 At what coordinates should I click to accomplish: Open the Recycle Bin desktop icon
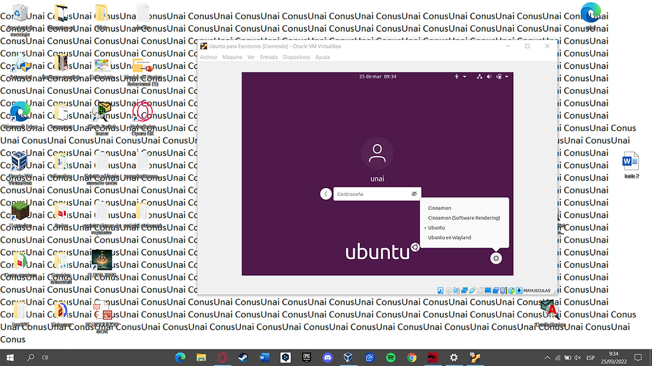coord(19,19)
